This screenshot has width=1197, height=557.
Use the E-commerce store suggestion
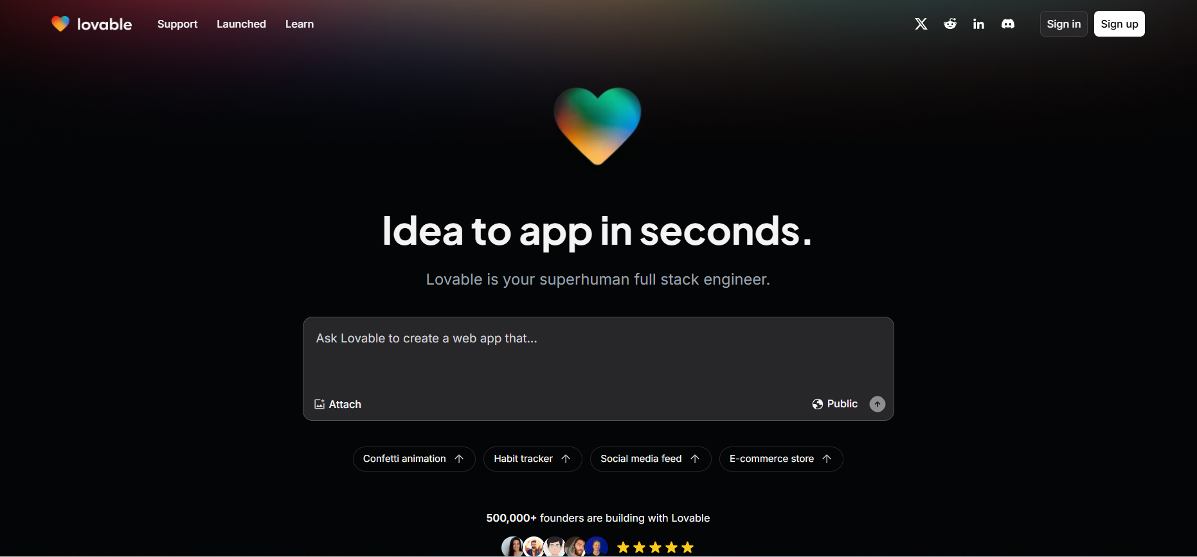pos(781,459)
